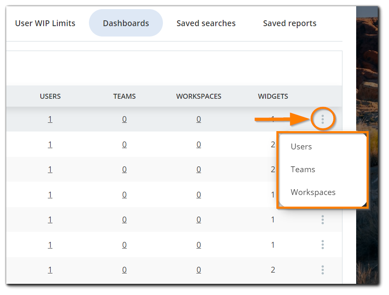389x295 pixels.
Task: Switch to the User WIP Limits tab
Action: (45, 23)
